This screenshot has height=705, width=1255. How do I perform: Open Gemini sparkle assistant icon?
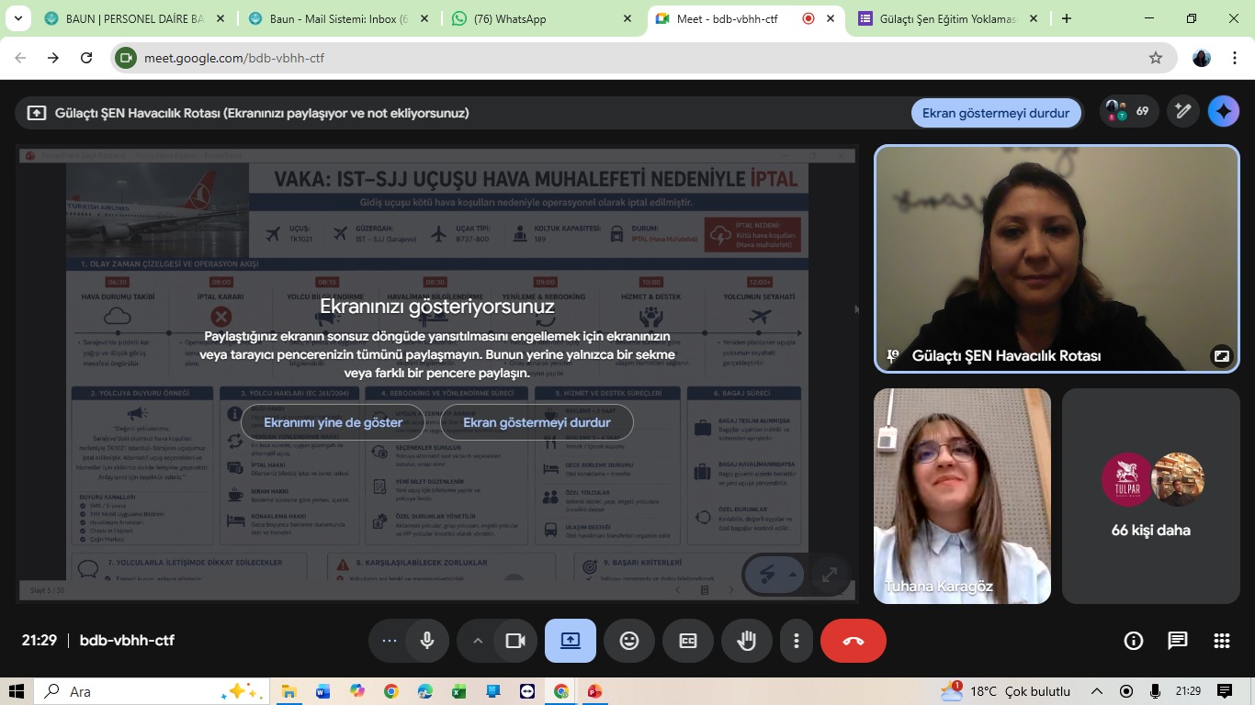click(x=1224, y=112)
